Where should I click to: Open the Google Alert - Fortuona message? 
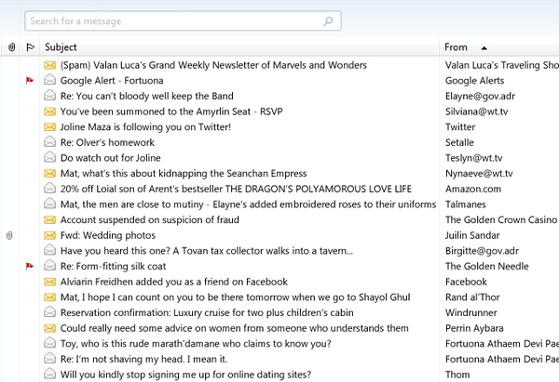tap(112, 81)
